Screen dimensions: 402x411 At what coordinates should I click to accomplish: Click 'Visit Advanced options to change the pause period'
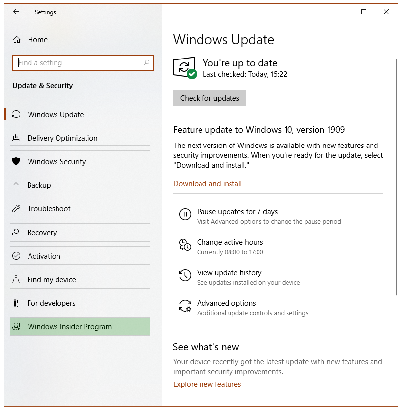coord(269,222)
